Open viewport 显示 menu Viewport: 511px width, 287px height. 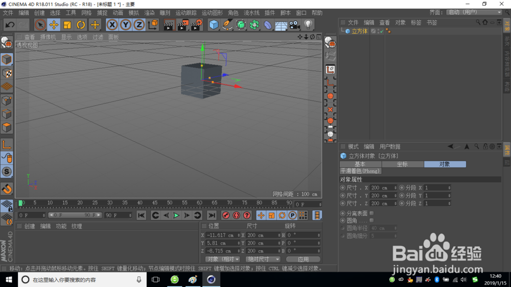click(x=66, y=37)
